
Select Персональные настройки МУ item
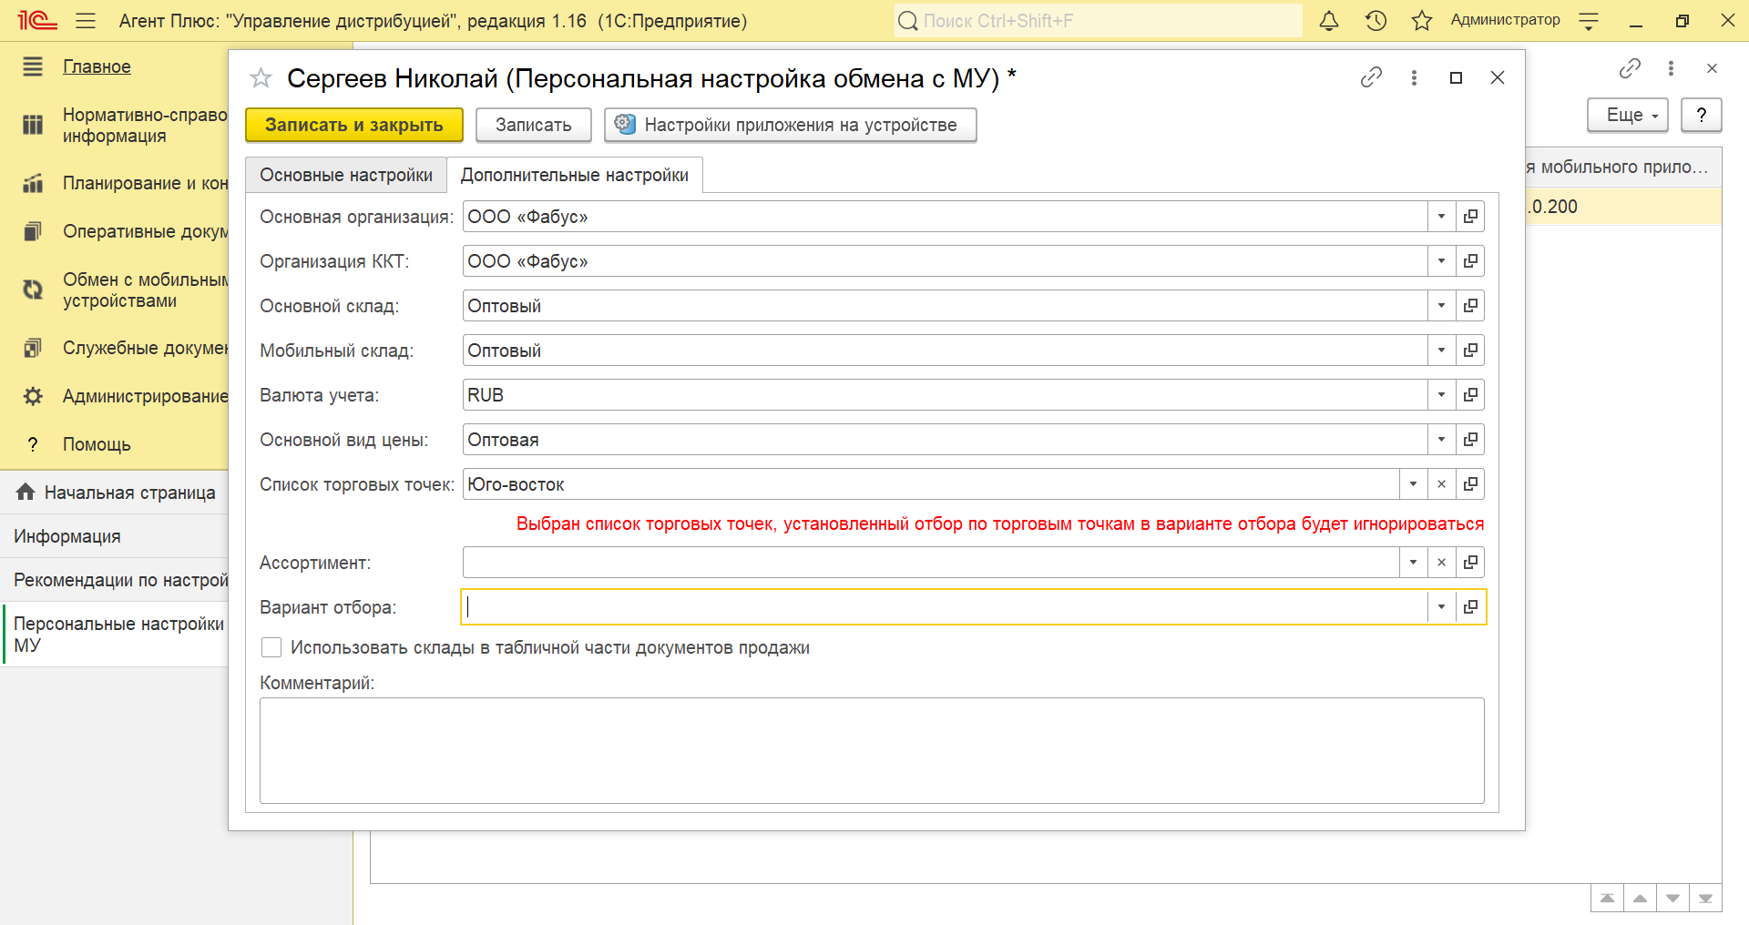[115, 635]
